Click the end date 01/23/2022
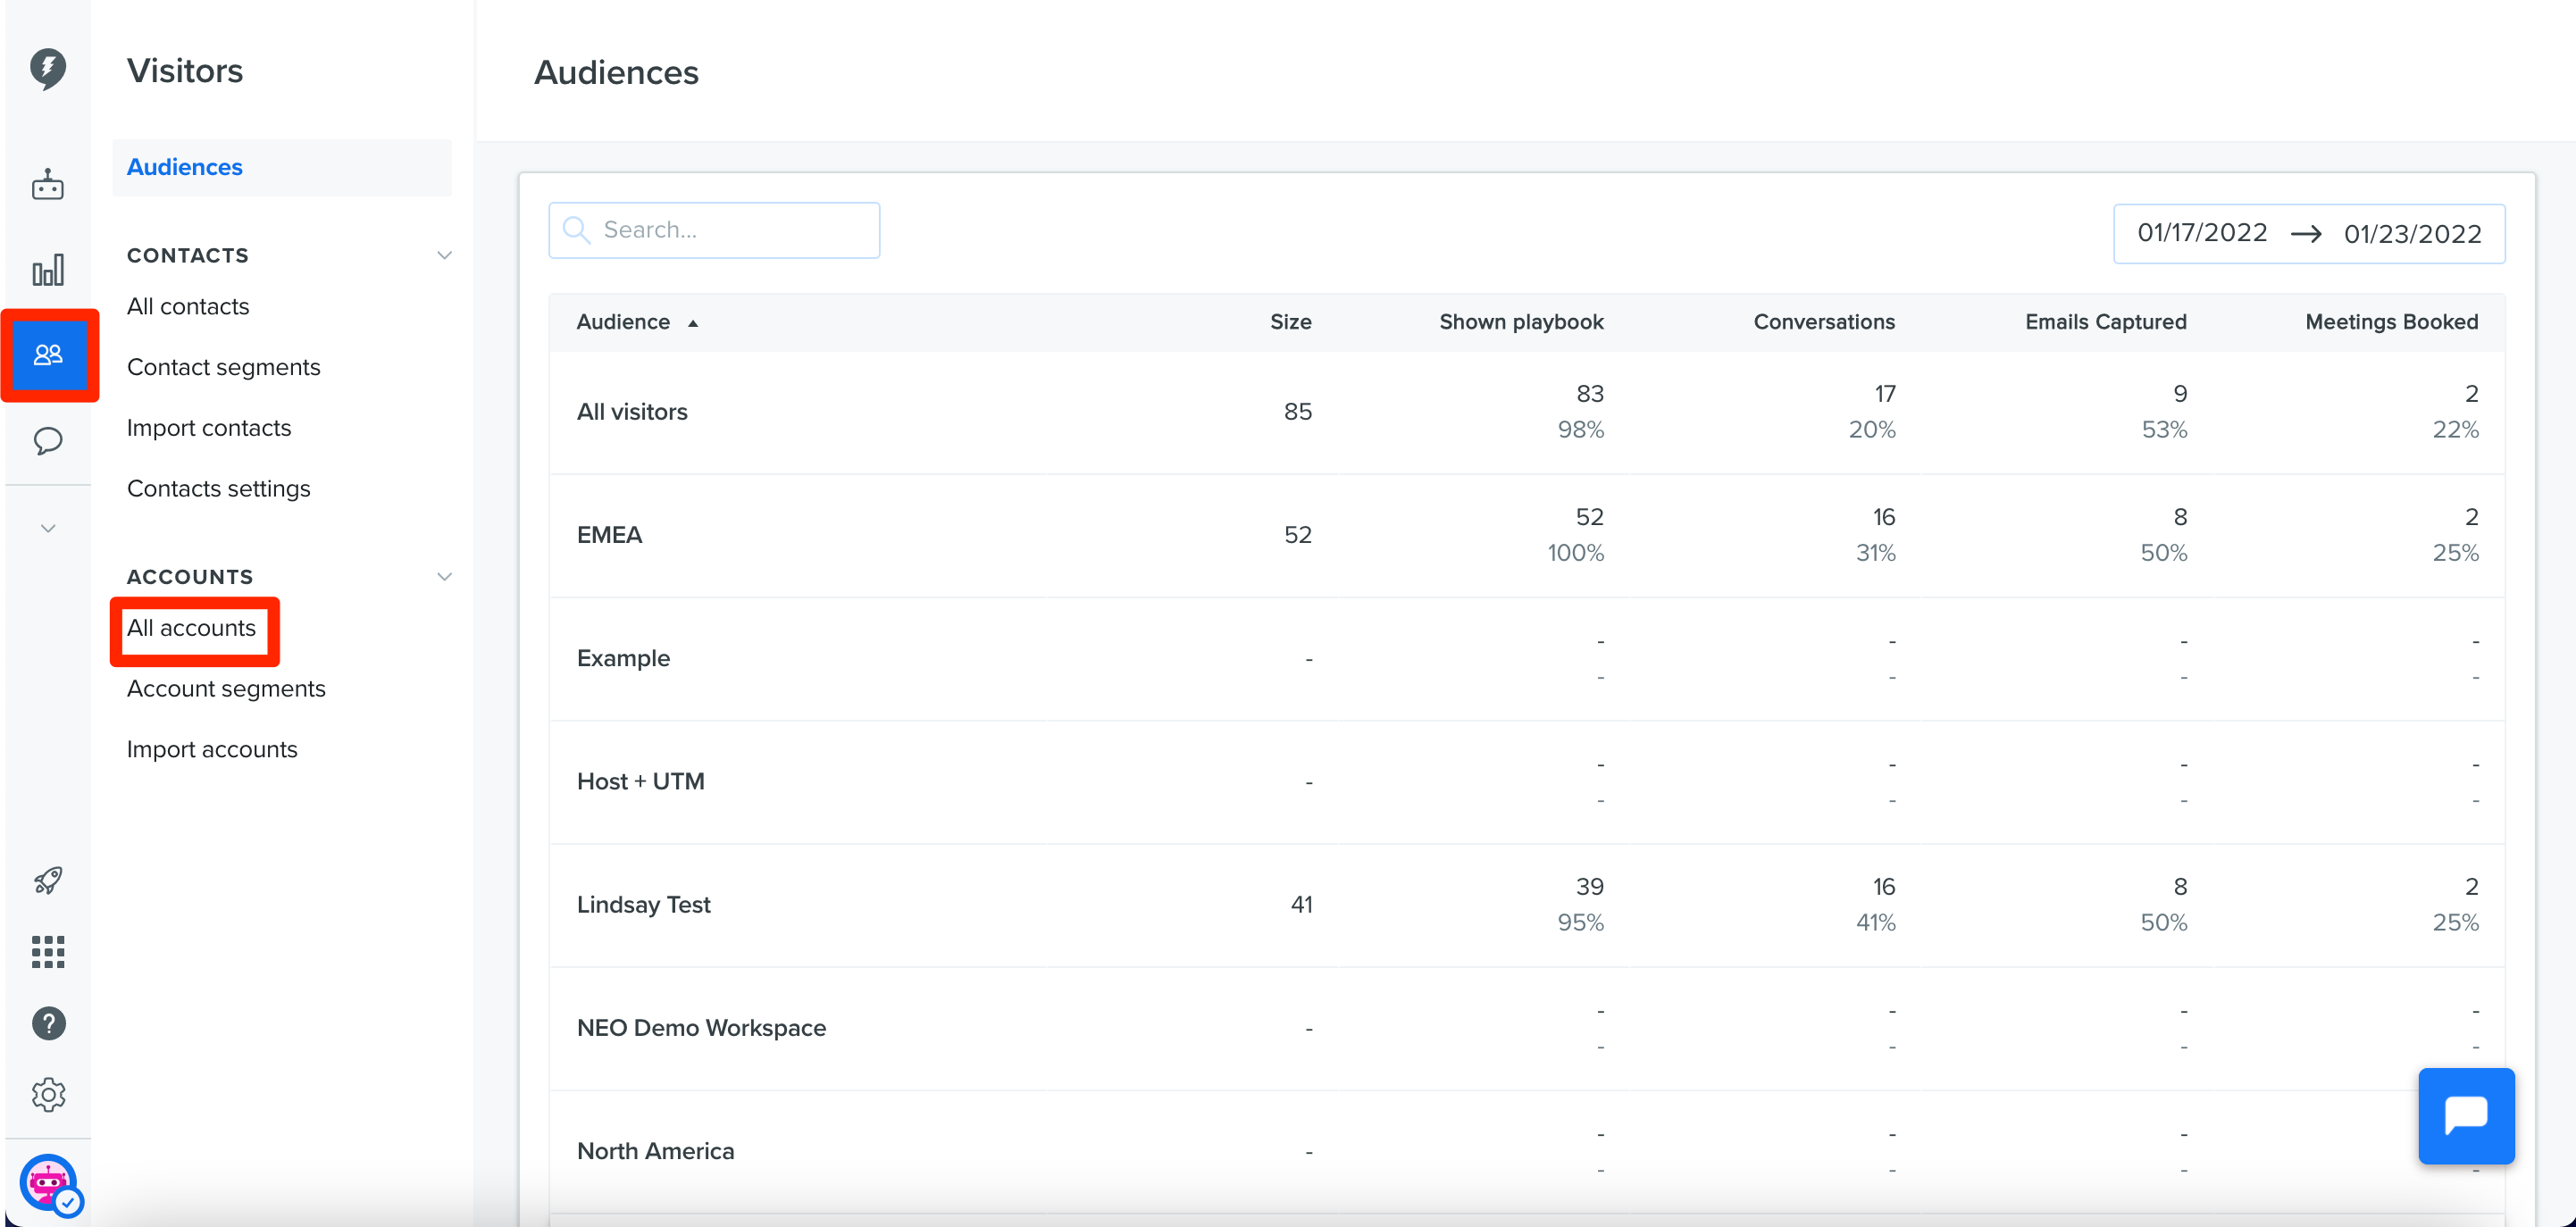The height and width of the screenshot is (1227, 2576). pos(2412,234)
